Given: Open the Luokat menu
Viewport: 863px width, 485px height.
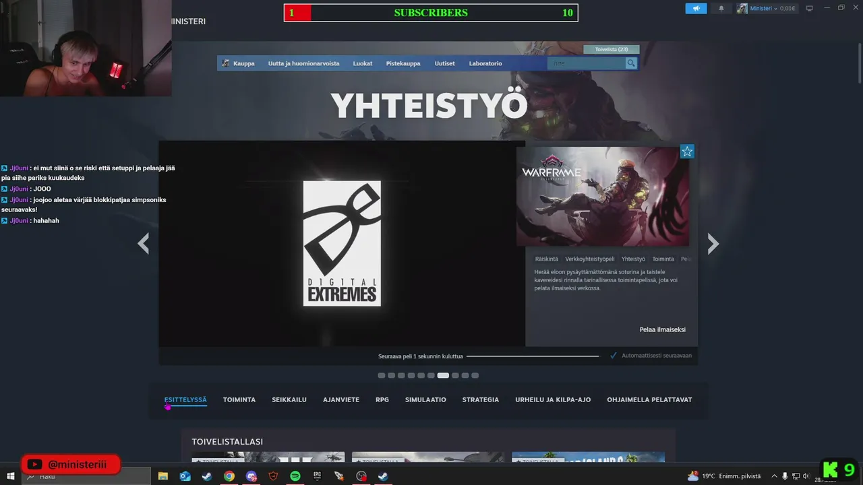Looking at the screenshot, I should (363, 63).
